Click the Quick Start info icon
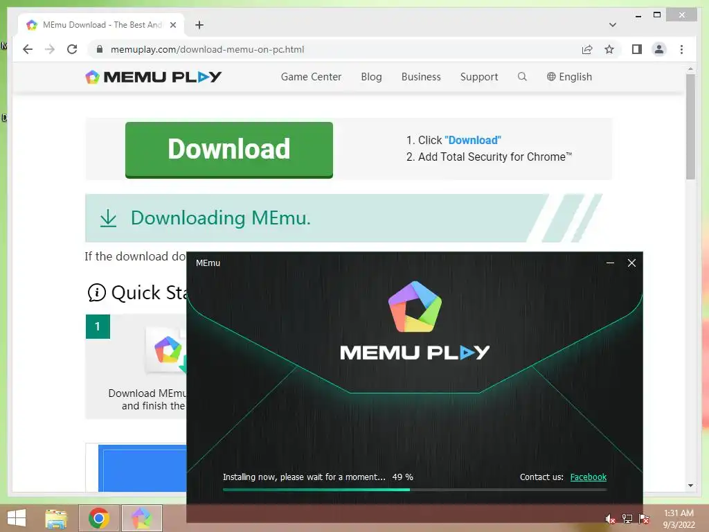Viewport: 709px width, 532px height. point(96,293)
